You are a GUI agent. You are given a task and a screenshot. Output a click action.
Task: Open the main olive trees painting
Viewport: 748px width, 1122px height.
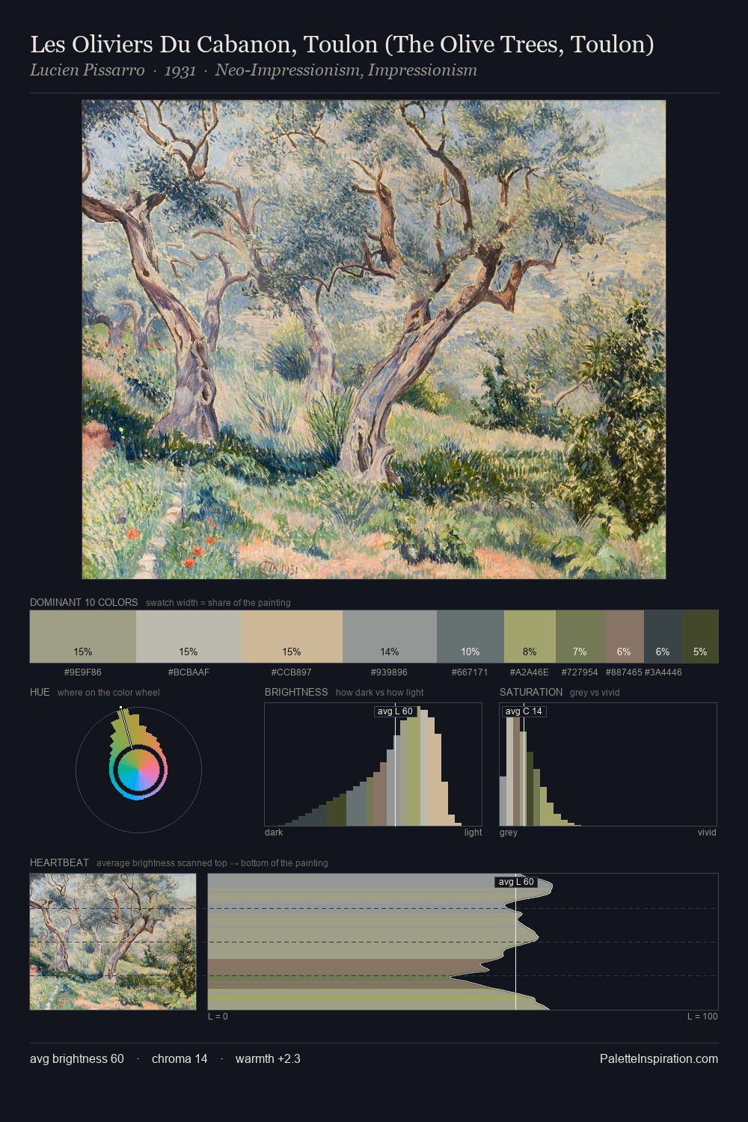(374, 340)
